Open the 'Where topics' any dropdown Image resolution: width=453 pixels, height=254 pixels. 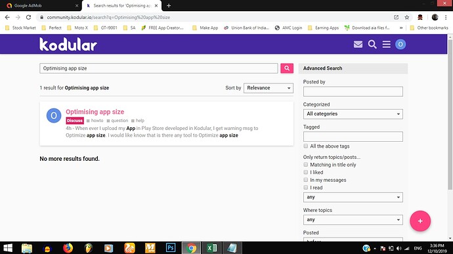(353, 220)
